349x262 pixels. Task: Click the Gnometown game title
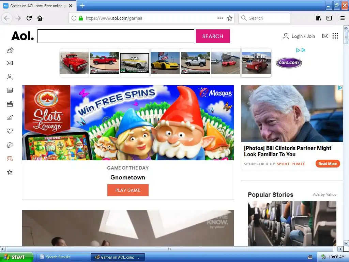[128, 177]
